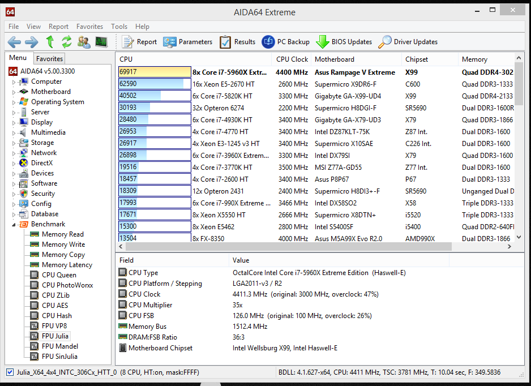The image size is (531, 386).
Task: Sort by the Memory column header
Action: click(x=486, y=59)
